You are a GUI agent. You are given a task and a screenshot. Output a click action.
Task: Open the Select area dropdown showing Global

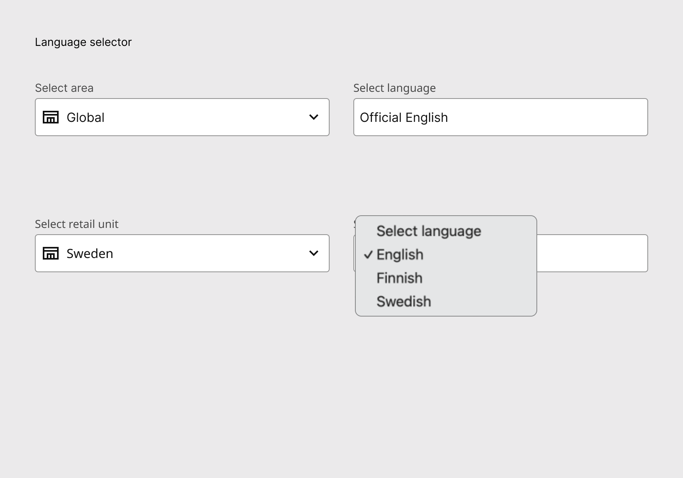(x=182, y=117)
